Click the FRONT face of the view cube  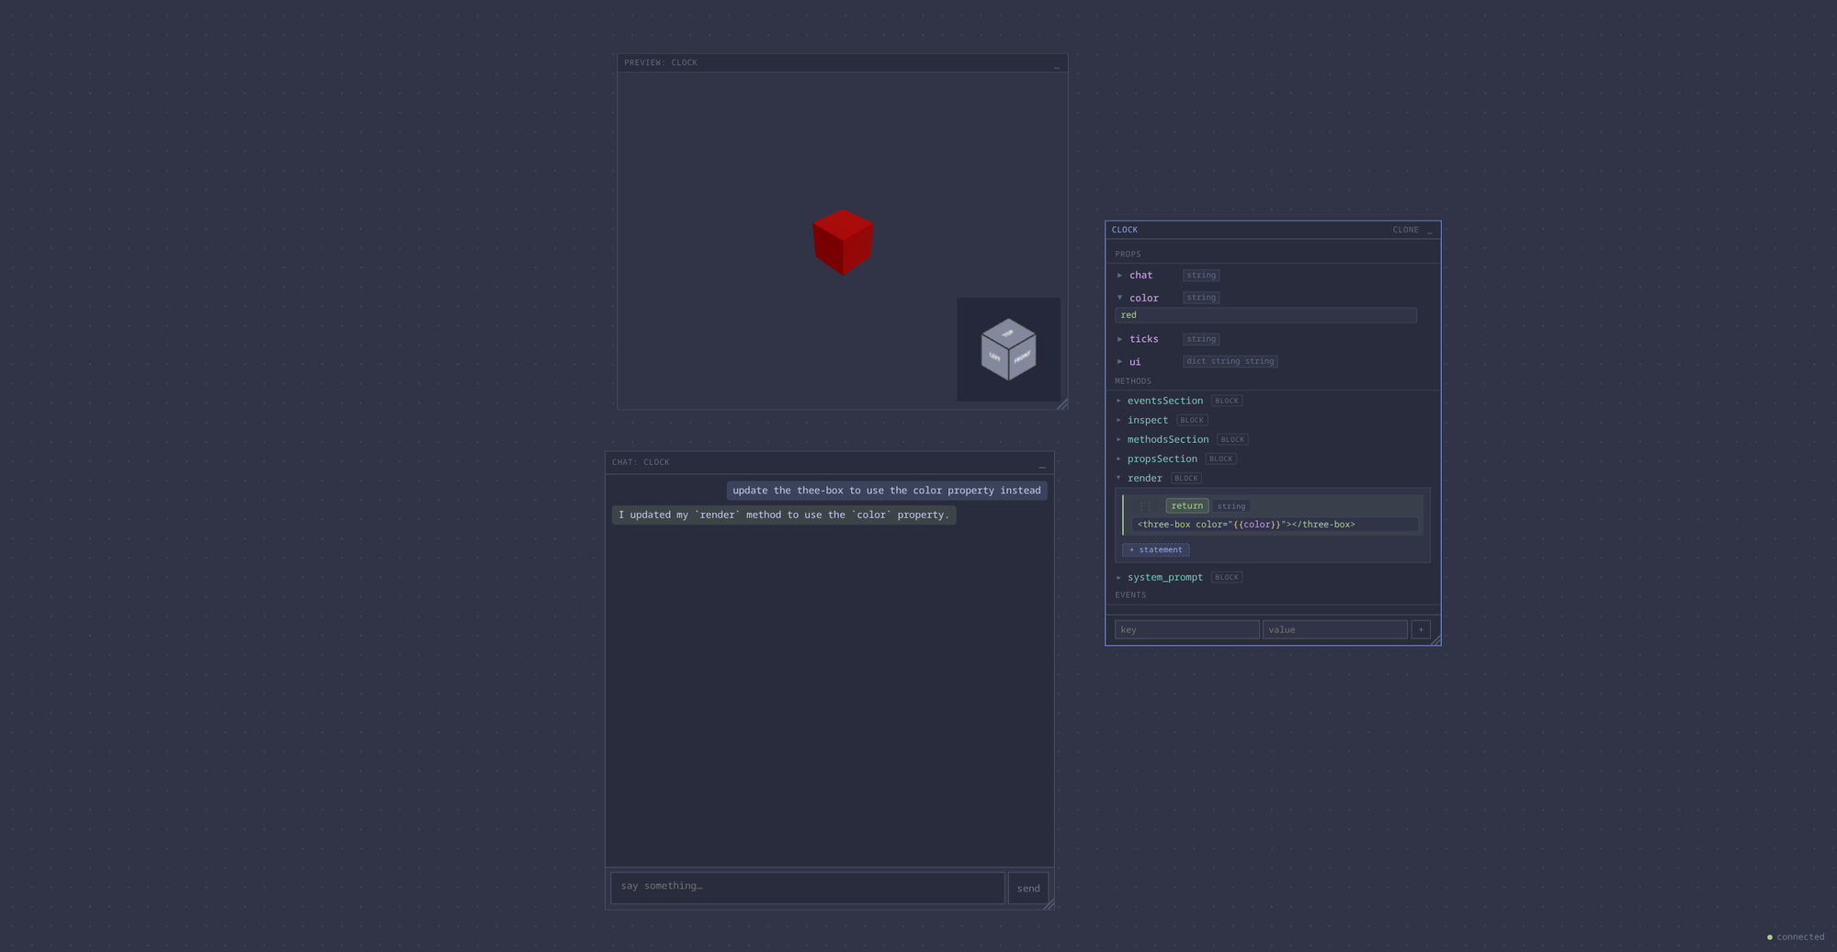click(x=1023, y=358)
